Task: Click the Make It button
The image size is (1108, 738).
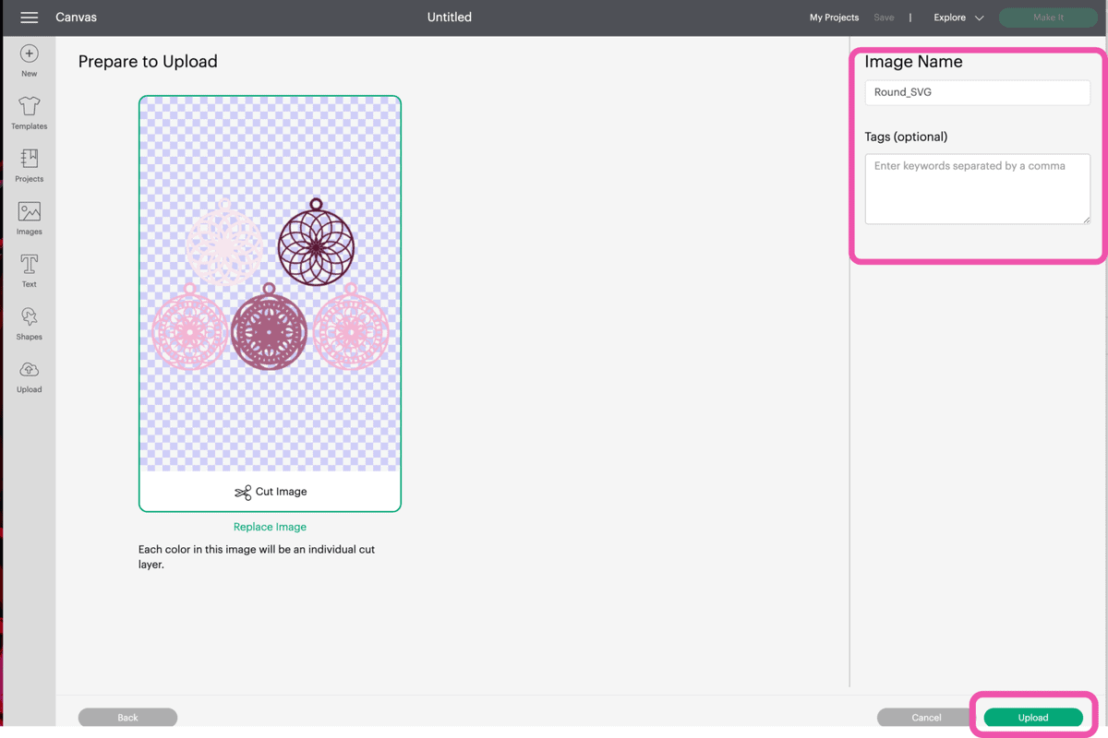Action: coord(1048,18)
